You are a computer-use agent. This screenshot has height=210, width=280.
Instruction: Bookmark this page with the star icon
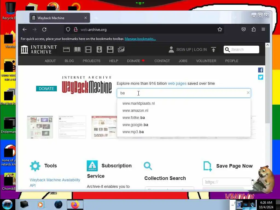[x=220, y=30]
